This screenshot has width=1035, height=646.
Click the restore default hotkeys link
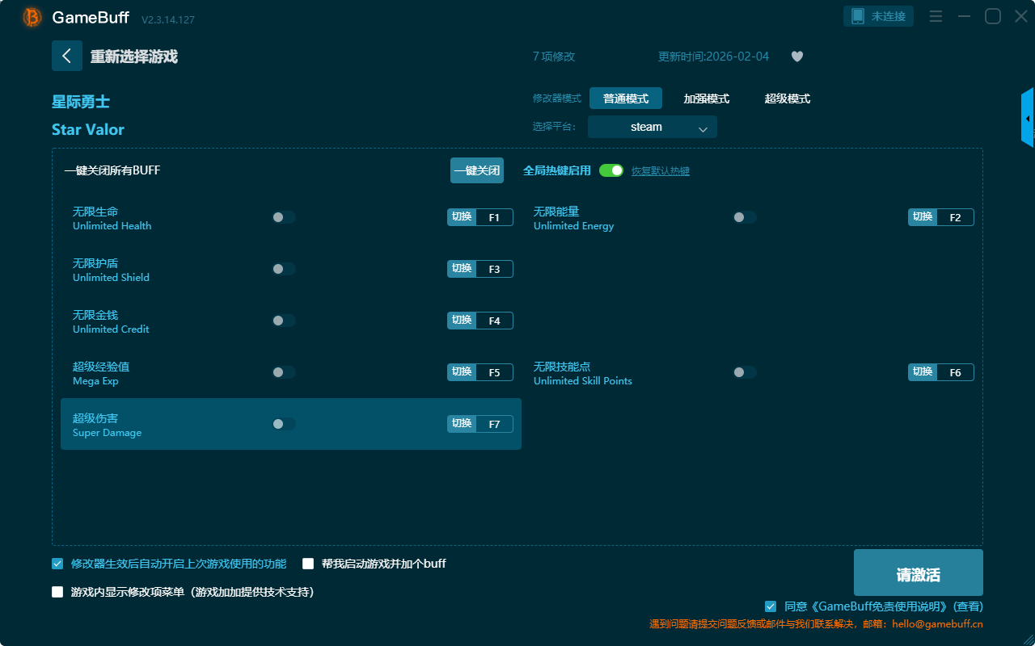coord(660,171)
